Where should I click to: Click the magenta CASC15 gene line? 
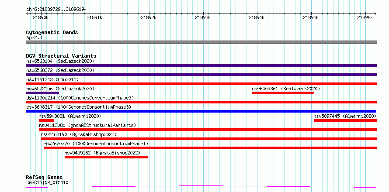[201, 186]
